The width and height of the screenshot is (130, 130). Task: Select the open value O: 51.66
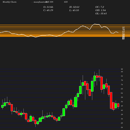(x=48, y=7)
